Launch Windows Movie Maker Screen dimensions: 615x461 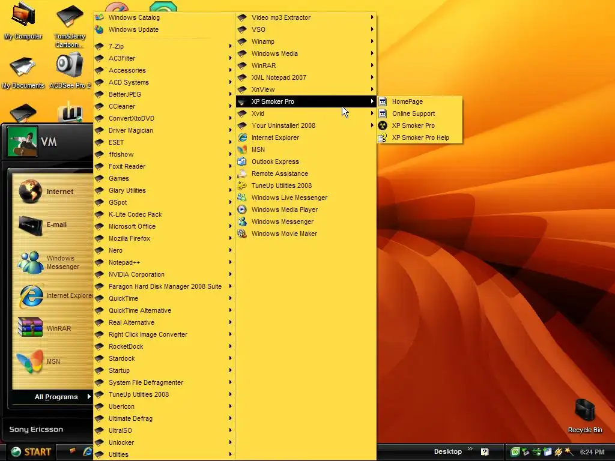click(x=306, y=234)
